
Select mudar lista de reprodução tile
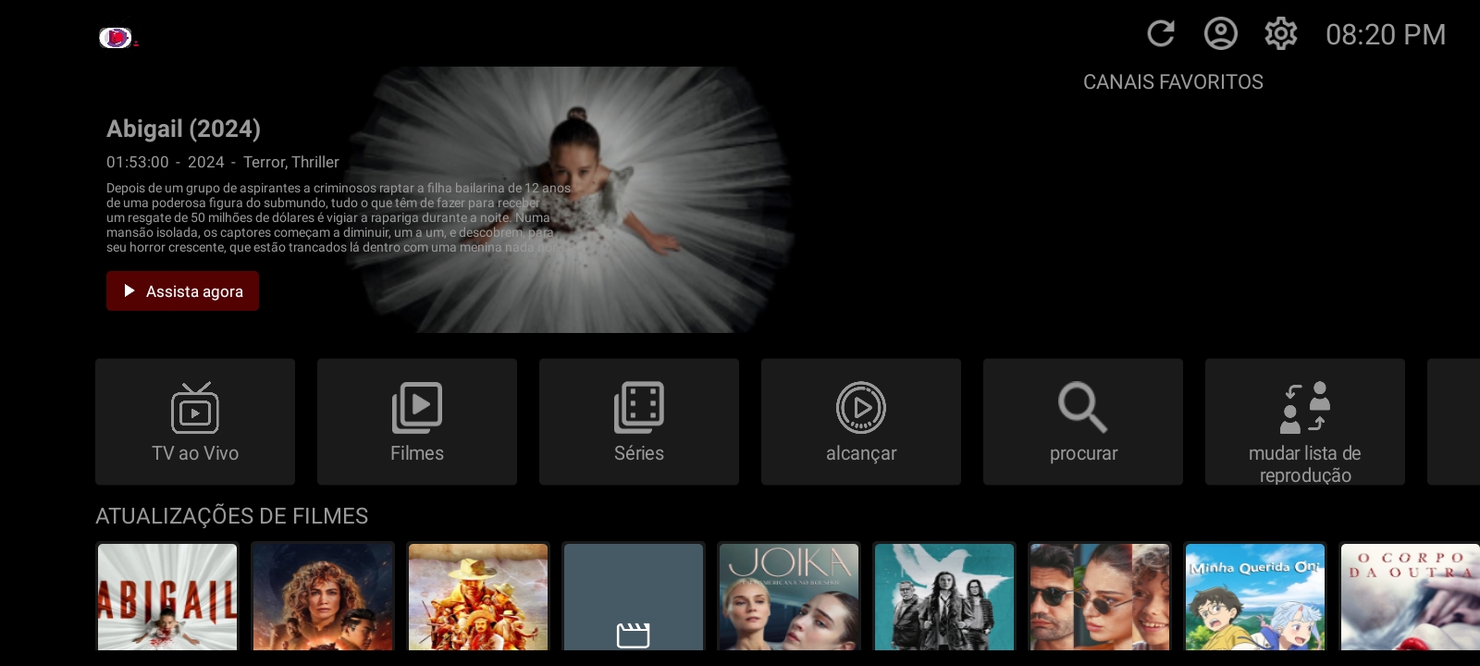point(1305,422)
